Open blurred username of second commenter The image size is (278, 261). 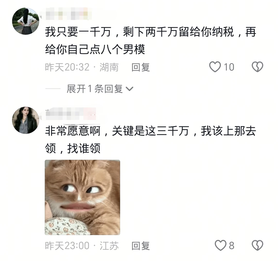click(x=71, y=113)
